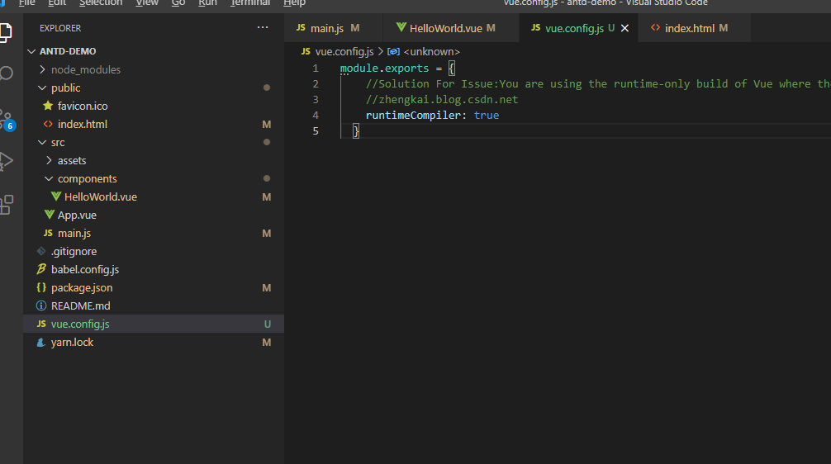Open the Run menu
Image resolution: width=831 pixels, height=464 pixels.
point(208,2)
